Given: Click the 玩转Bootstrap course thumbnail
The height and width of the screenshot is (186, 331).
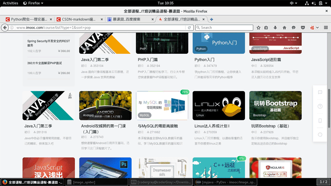Looking at the screenshot, I should pos(275,106).
